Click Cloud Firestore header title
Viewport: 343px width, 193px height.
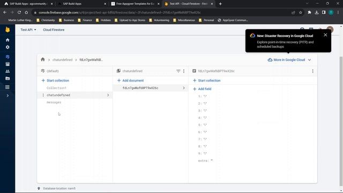coord(54,30)
